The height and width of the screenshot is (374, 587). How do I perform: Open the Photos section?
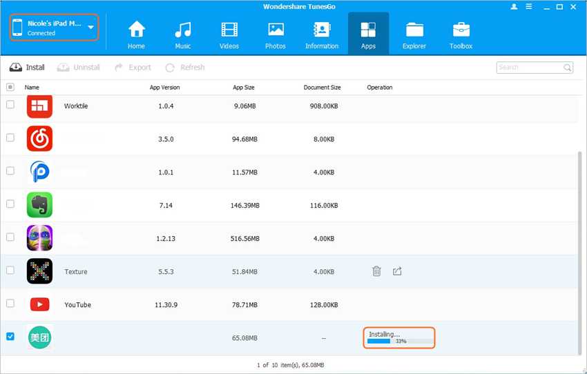coord(276,35)
